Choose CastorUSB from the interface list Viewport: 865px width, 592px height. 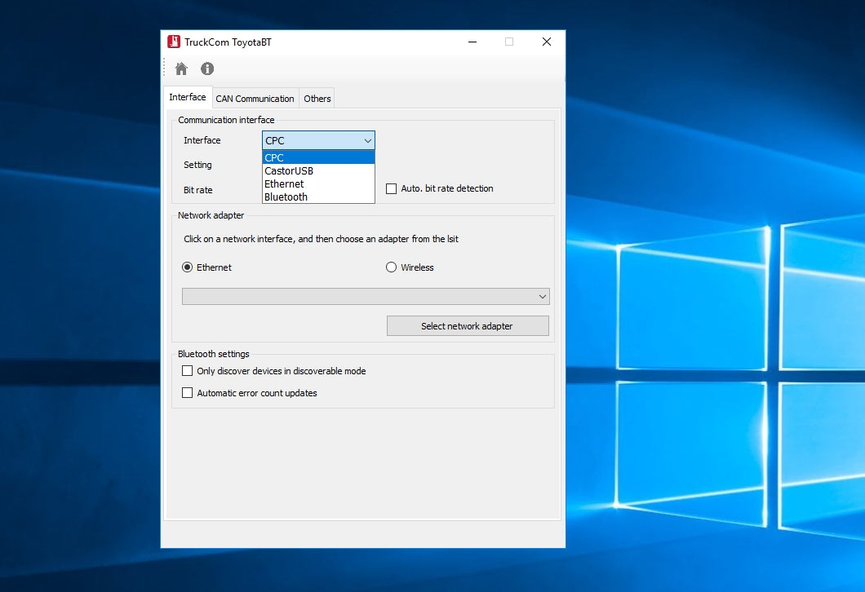289,171
